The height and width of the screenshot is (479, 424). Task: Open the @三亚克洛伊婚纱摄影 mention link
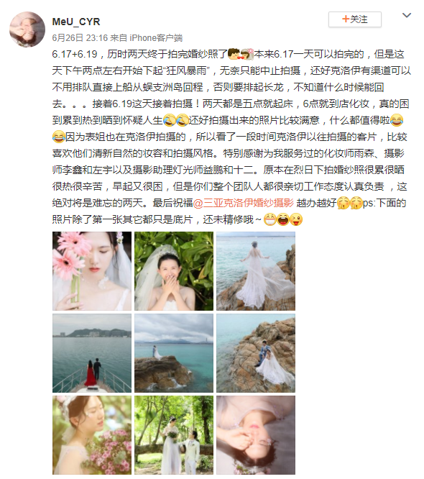click(x=244, y=203)
